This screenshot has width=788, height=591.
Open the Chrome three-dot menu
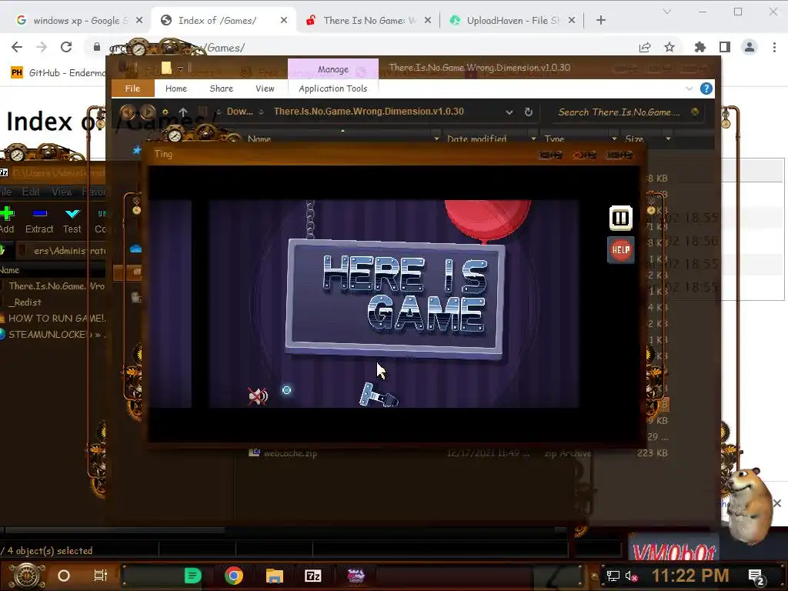[774, 47]
